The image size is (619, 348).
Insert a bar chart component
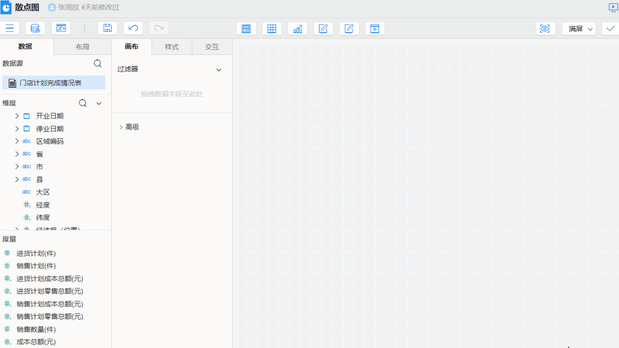(x=298, y=29)
